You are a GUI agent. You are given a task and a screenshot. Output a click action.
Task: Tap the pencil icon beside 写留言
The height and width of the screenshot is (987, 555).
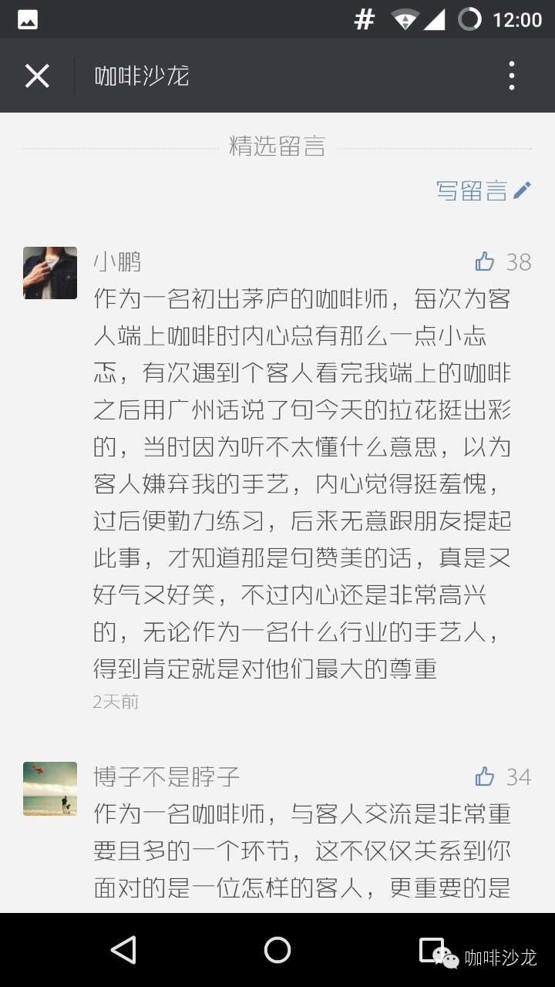coord(523,190)
